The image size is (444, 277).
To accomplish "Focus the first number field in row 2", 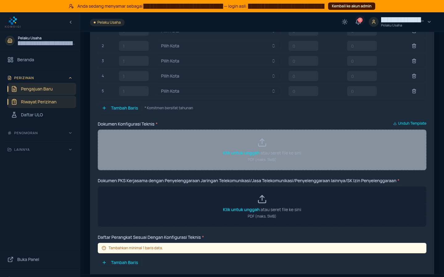I will [x=134, y=46].
